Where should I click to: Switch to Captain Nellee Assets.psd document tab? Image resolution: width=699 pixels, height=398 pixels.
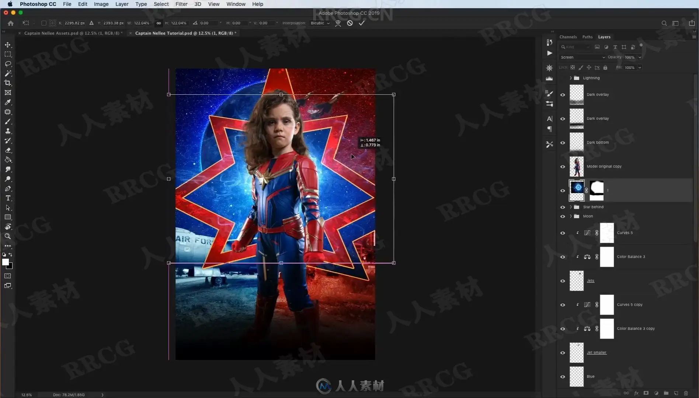coord(73,33)
